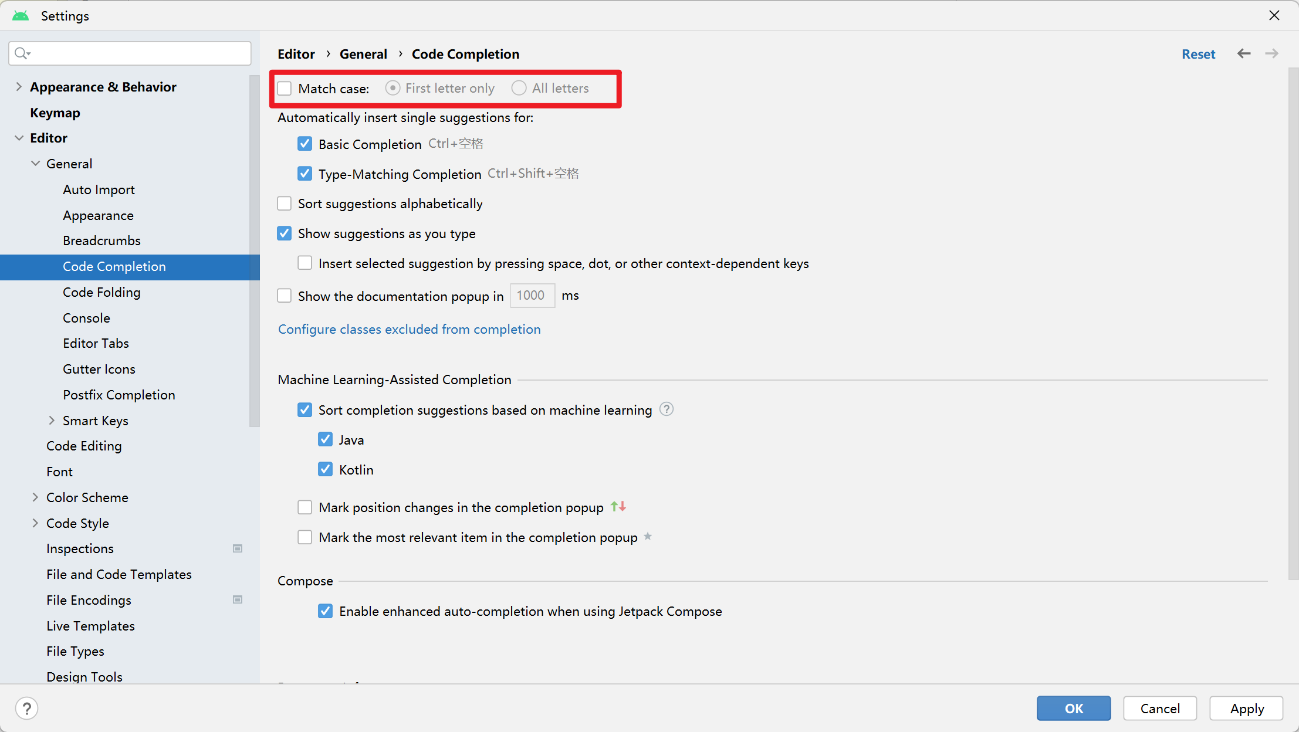Enable Sort suggestions alphabetically checkbox

tap(286, 204)
